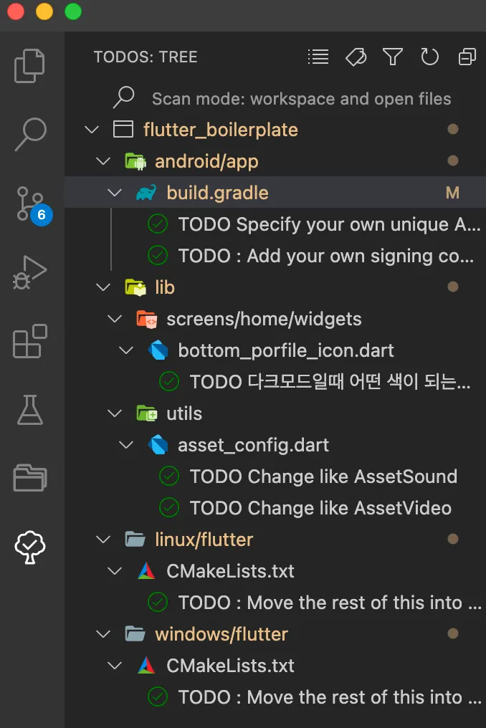This screenshot has width=486, height=728.
Task: Open Source Control view with 6 changes
Action: pyautogui.click(x=30, y=203)
